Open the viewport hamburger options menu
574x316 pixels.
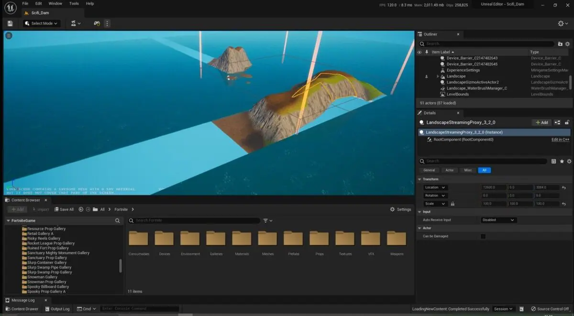click(x=9, y=35)
